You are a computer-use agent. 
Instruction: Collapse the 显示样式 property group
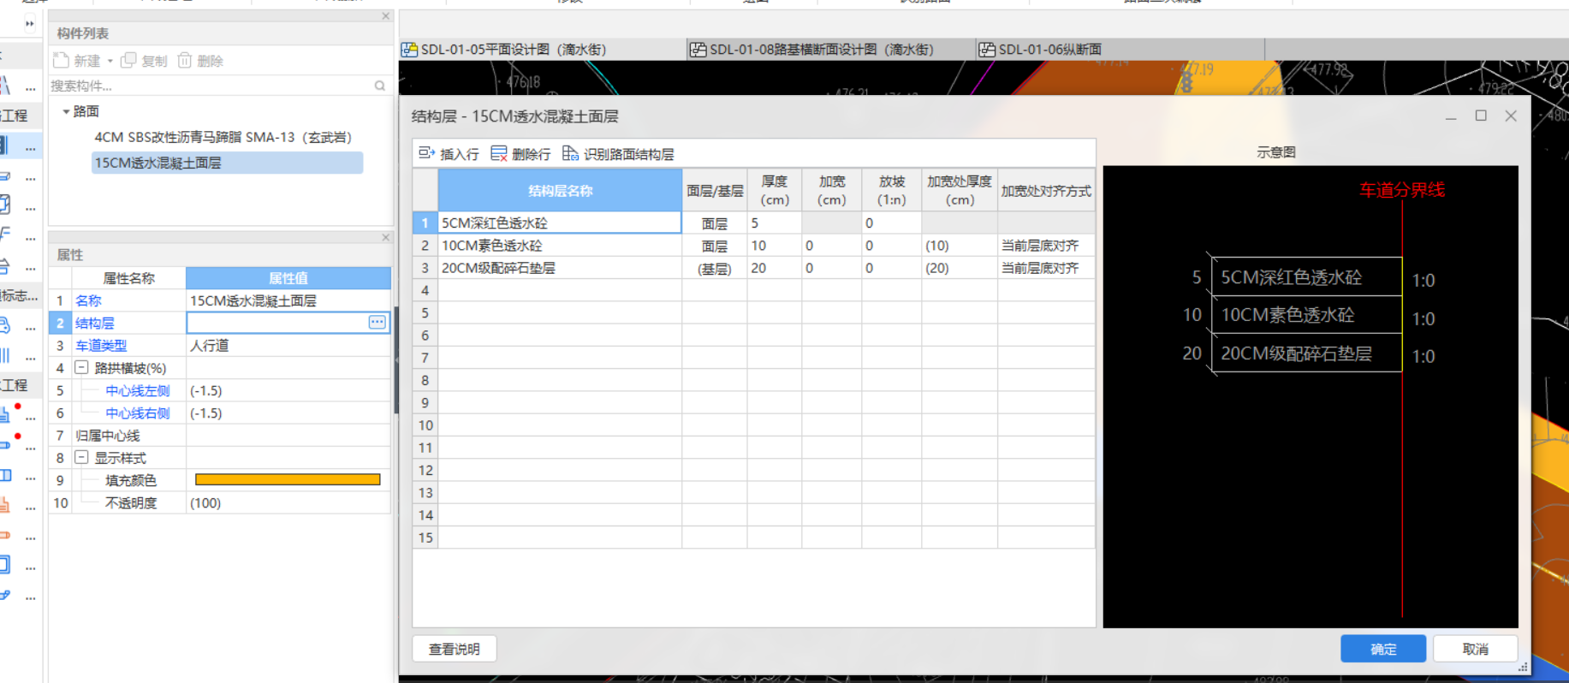(81, 458)
